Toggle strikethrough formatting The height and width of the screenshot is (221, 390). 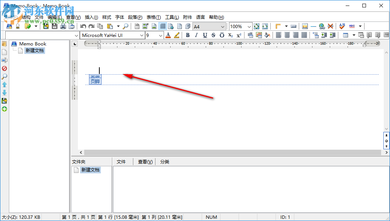[213, 35]
